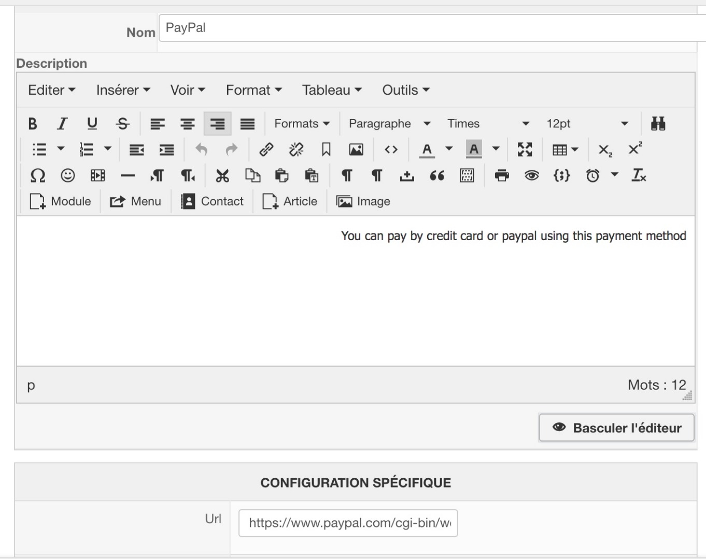Center-align the text
Image resolution: width=706 pixels, height=559 pixels.
pyautogui.click(x=188, y=124)
